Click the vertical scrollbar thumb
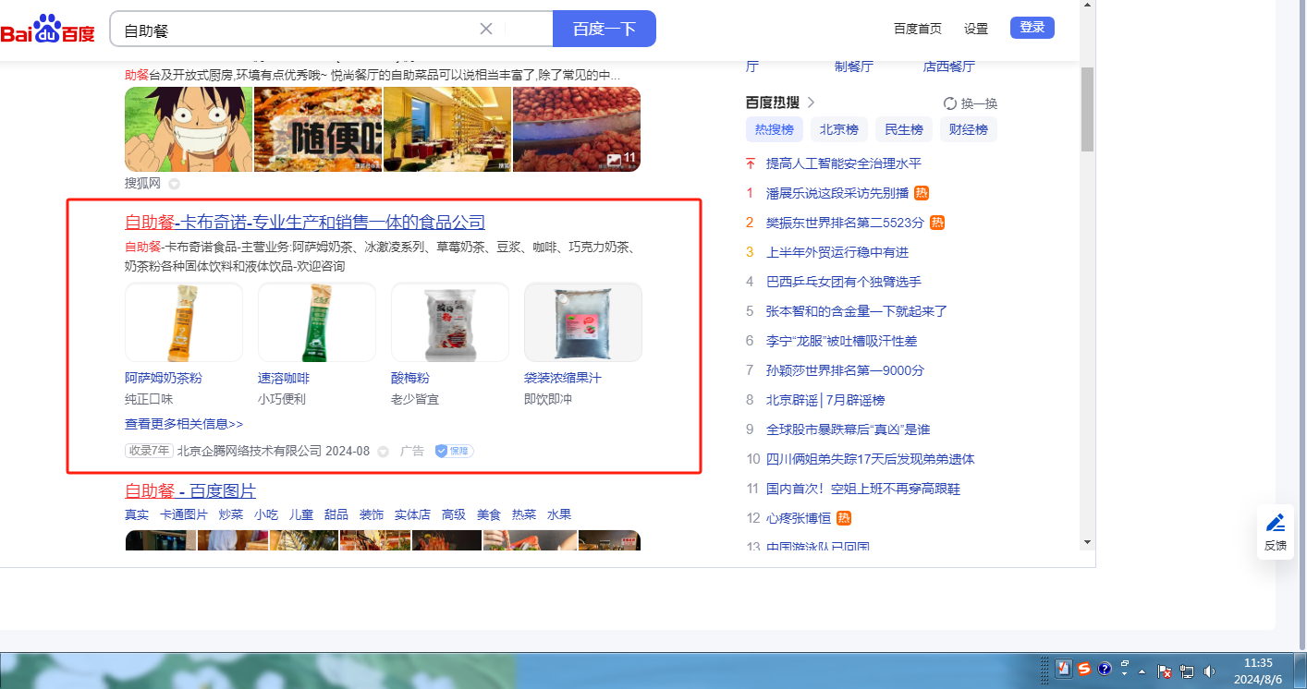This screenshot has width=1307, height=689. pos(1087,108)
